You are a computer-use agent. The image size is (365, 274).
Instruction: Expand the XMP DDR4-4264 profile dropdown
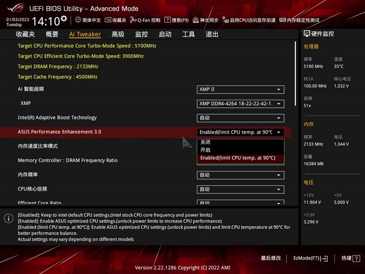point(240,104)
